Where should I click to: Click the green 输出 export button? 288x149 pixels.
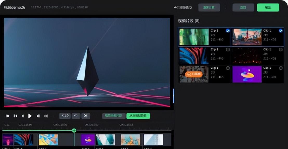point(268,8)
